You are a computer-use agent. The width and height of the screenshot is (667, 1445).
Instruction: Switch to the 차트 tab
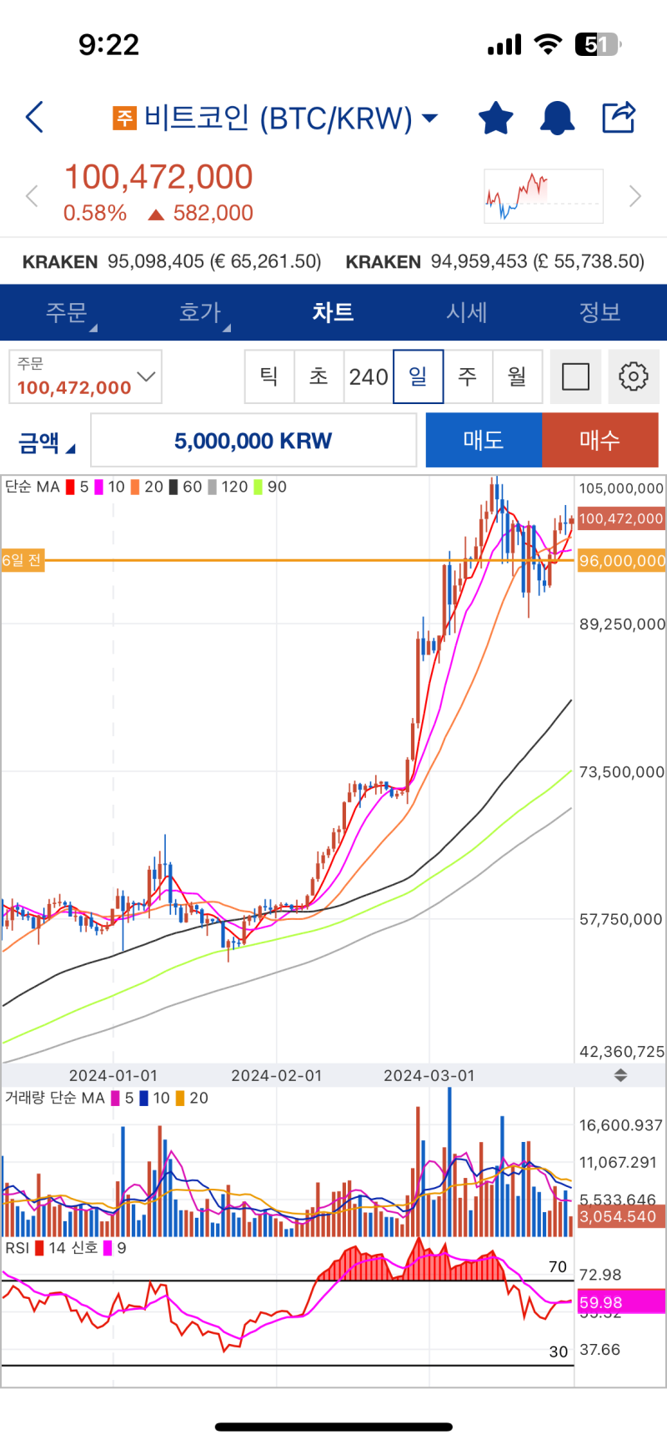coord(333,312)
